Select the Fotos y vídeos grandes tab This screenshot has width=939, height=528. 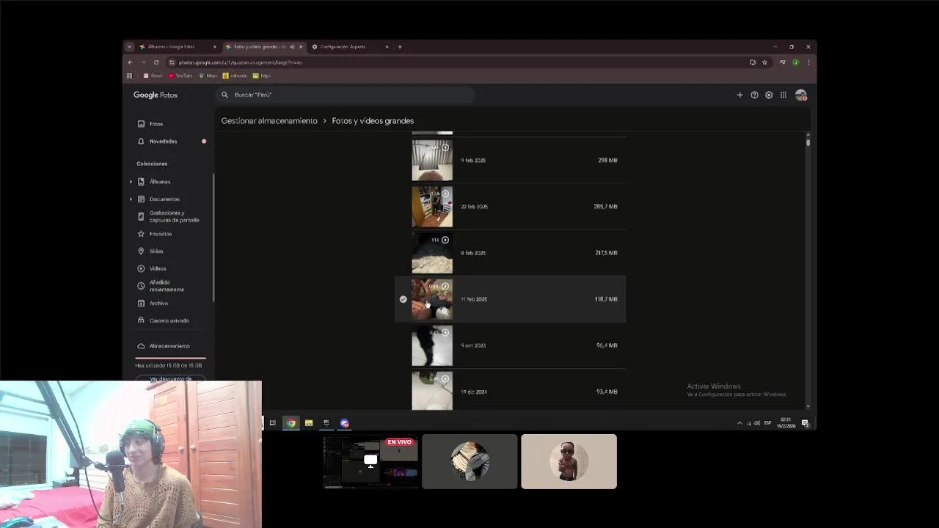(x=263, y=47)
